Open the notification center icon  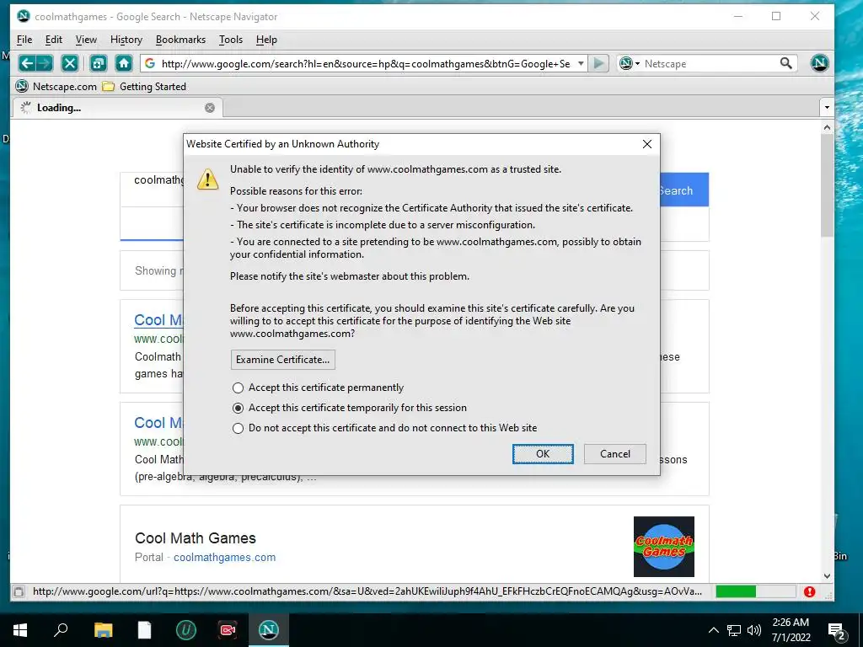click(837, 631)
